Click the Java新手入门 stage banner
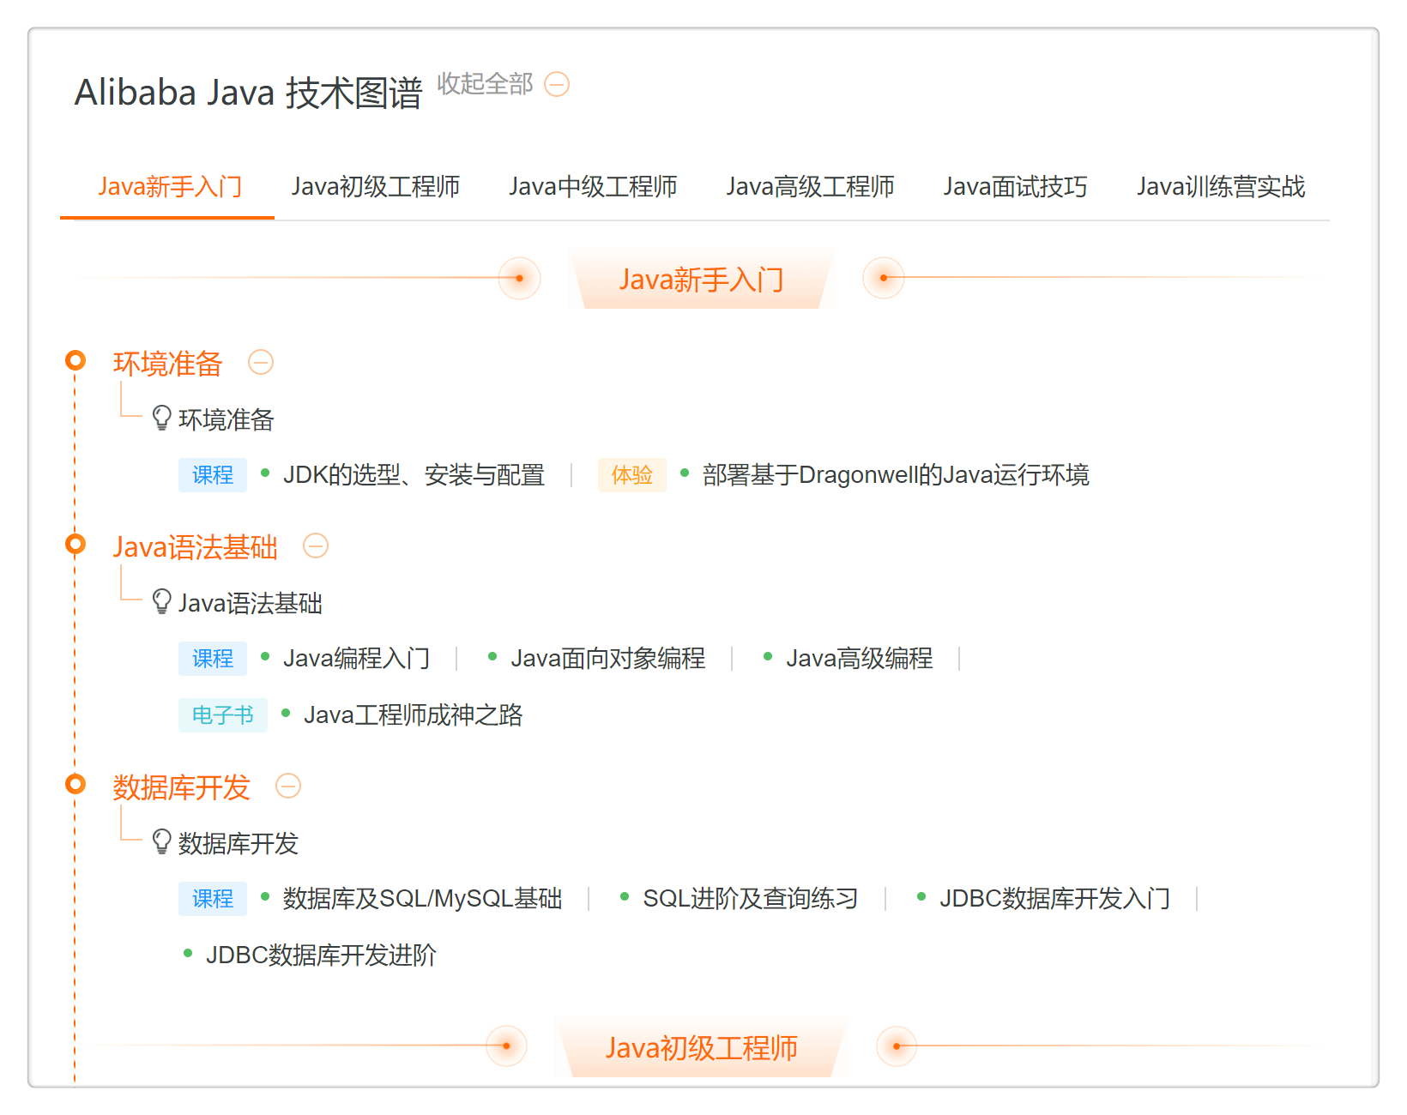 702,279
